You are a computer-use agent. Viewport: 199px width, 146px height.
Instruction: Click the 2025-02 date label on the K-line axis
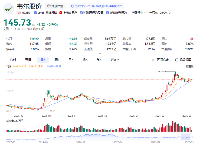(x=160, y=116)
